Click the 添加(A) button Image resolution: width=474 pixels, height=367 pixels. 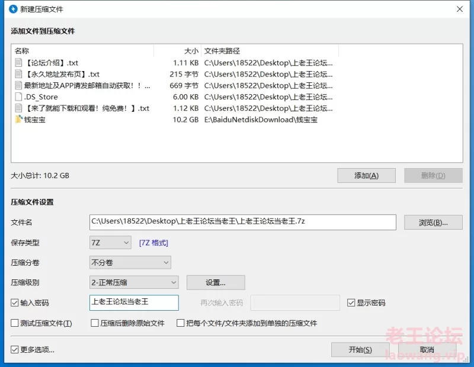pos(366,175)
